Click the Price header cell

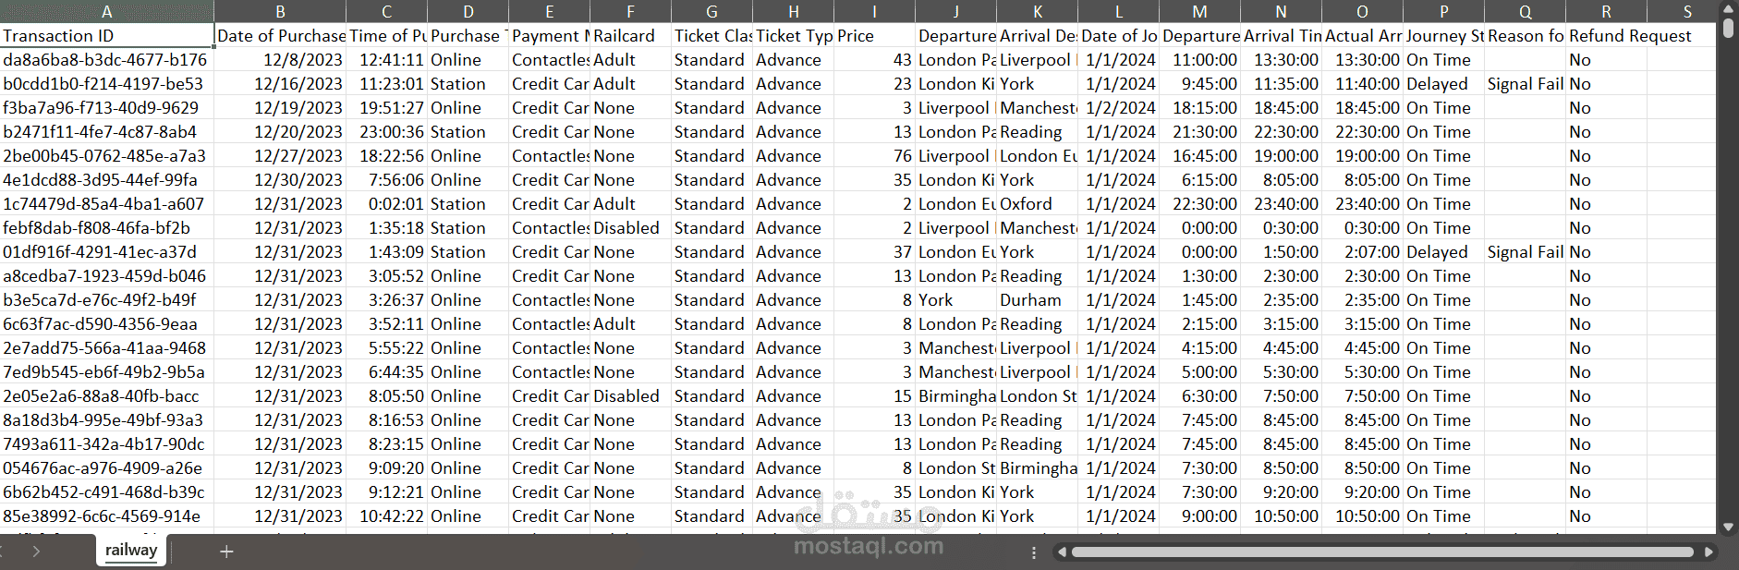[x=874, y=35]
